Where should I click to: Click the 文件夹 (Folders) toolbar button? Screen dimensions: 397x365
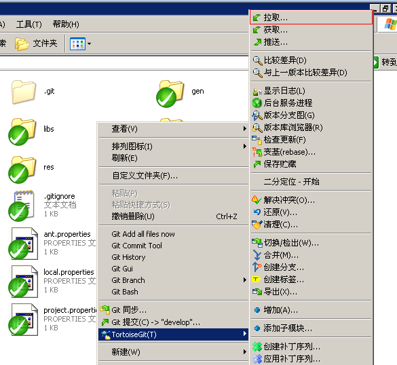(36, 43)
